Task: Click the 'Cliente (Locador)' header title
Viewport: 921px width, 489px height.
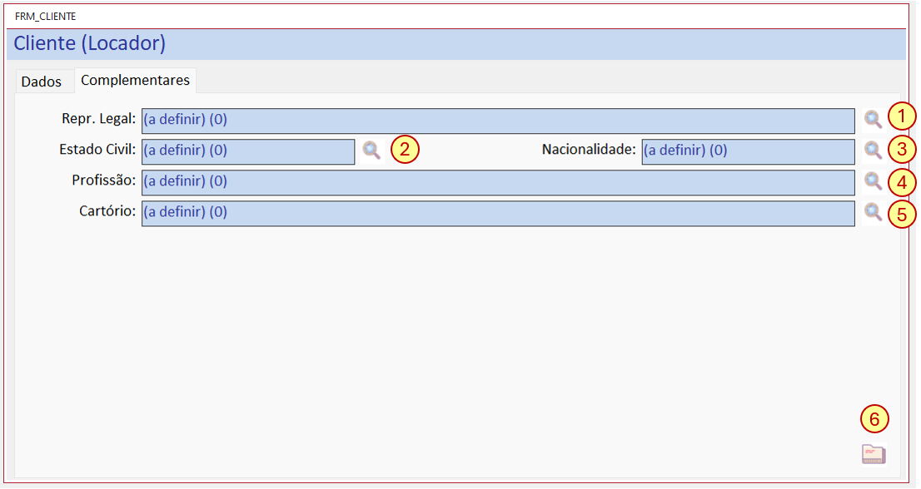Action: click(x=90, y=43)
